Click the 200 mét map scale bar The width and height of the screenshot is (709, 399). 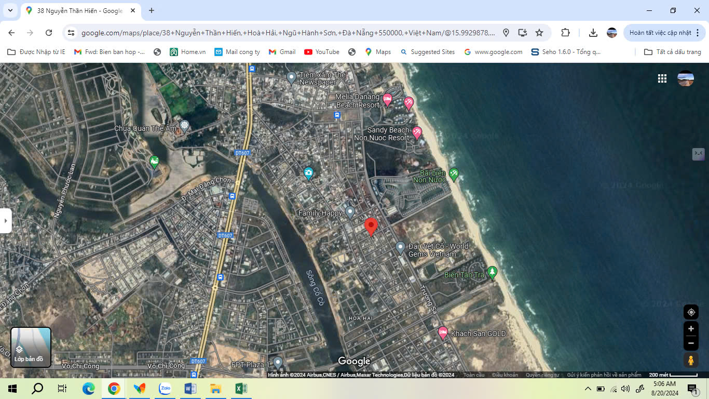[x=673, y=375]
